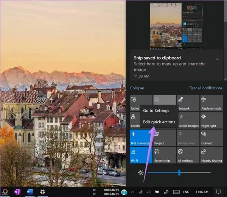Show hidden system tray icons
Image resolution: width=227 pixels, height=197 pixels.
tap(132, 192)
